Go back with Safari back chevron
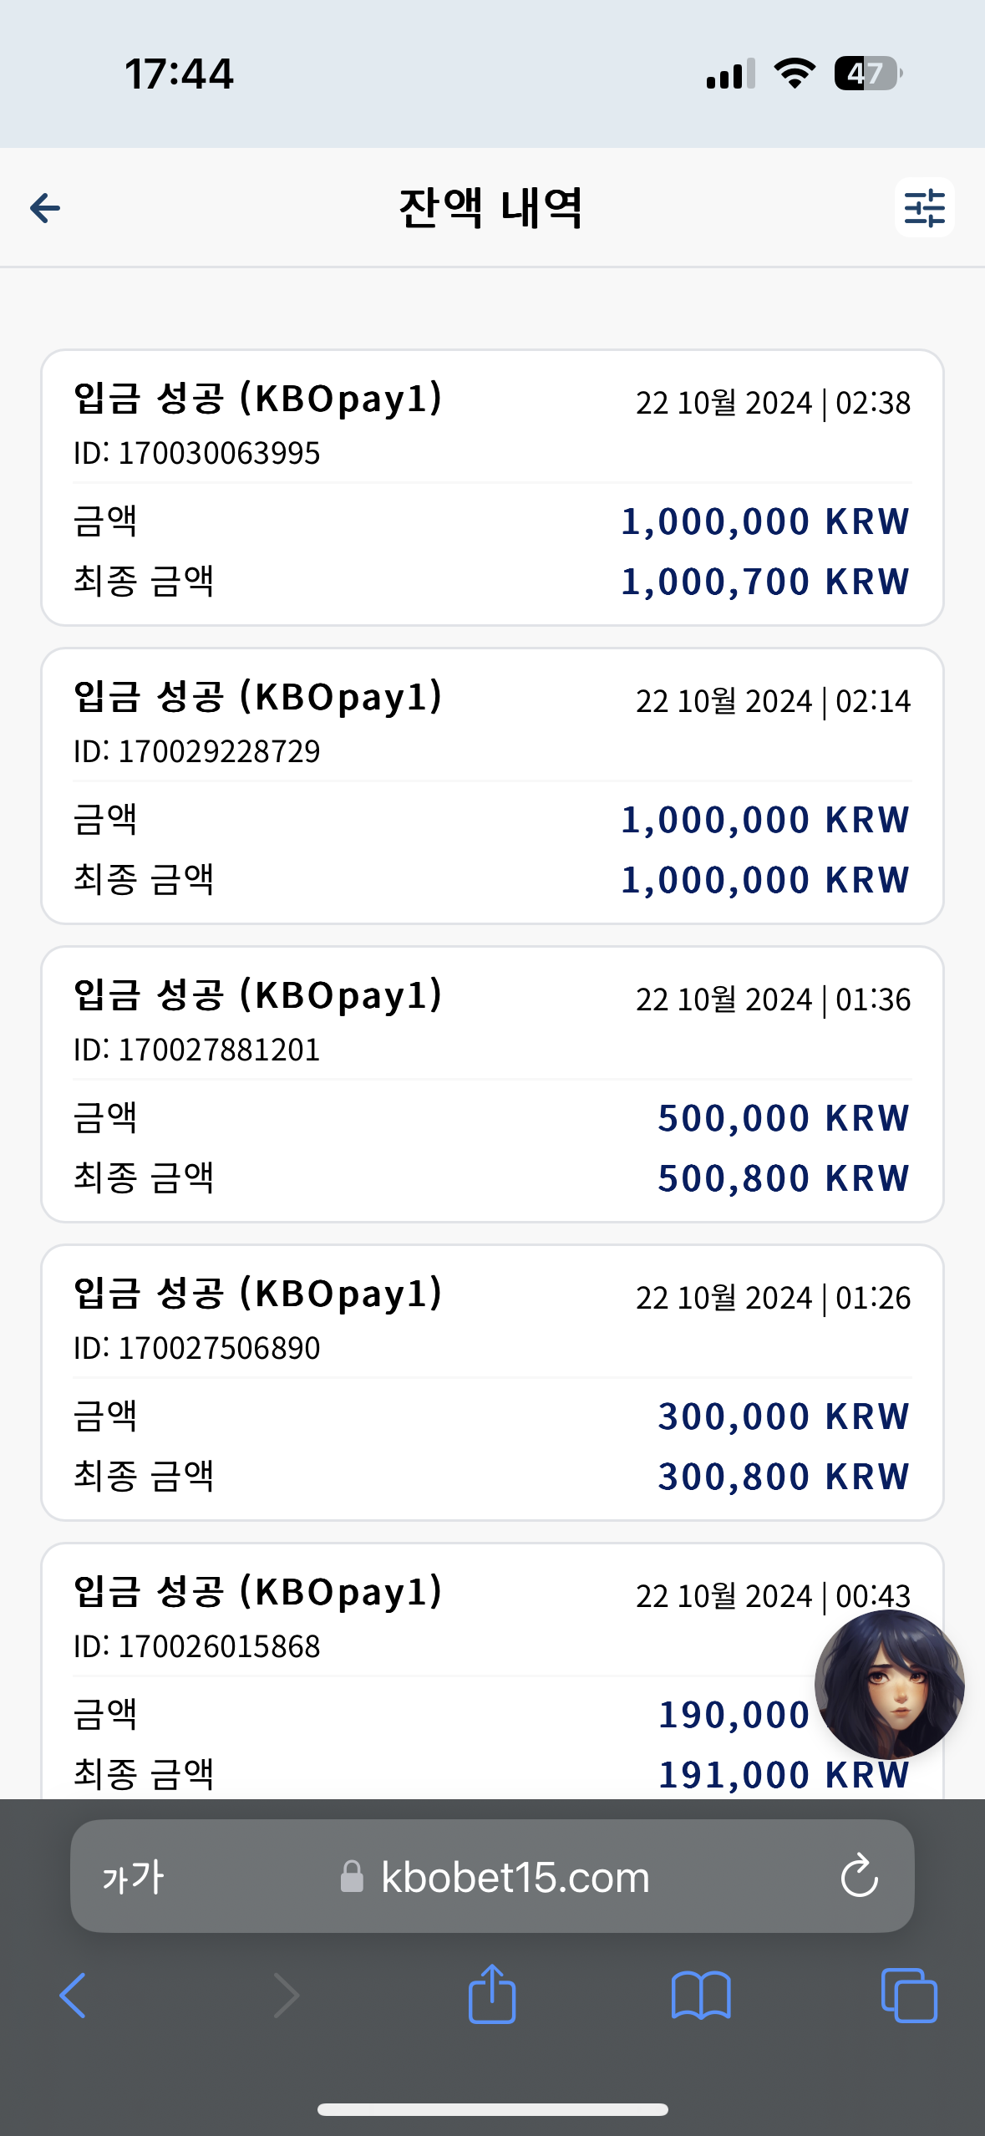Viewport: 985px width, 2136px height. (73, 1996)
